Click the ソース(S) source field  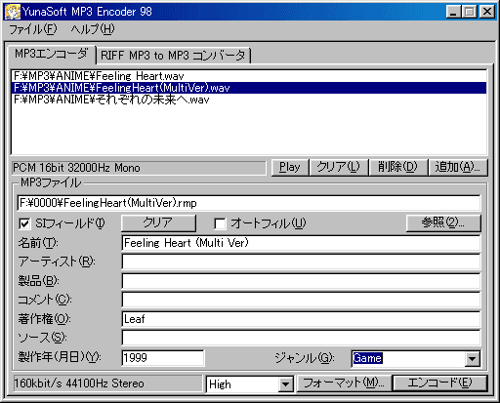pyautogui.click(x=301, y=338)
